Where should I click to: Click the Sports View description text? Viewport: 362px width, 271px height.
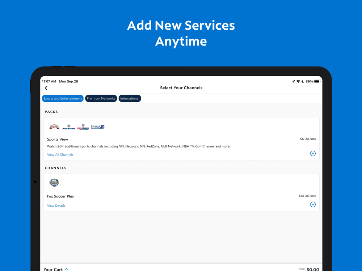139,146
